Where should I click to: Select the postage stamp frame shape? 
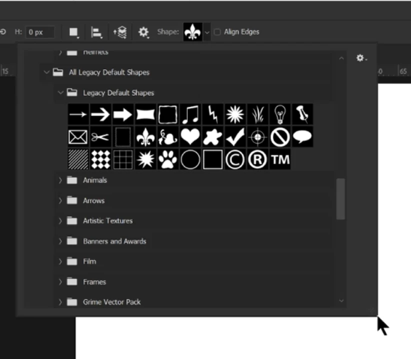[x=123, y=137]
